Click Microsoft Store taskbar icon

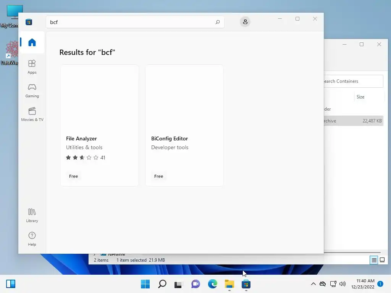click(246, 284)
